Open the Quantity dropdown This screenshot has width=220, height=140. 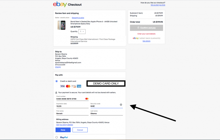click(x=82, y=31)
